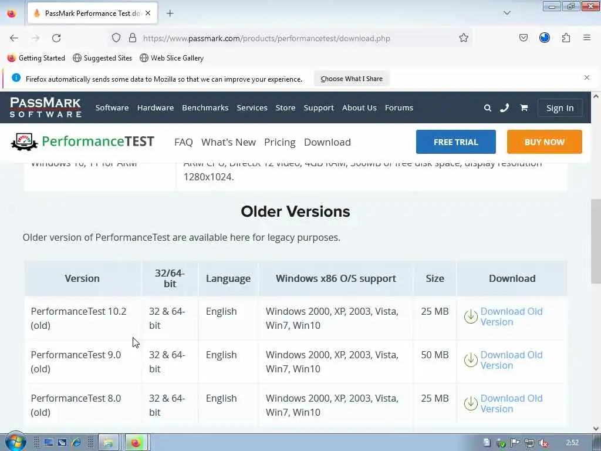Click the BUY NOW button

(544, 142)
